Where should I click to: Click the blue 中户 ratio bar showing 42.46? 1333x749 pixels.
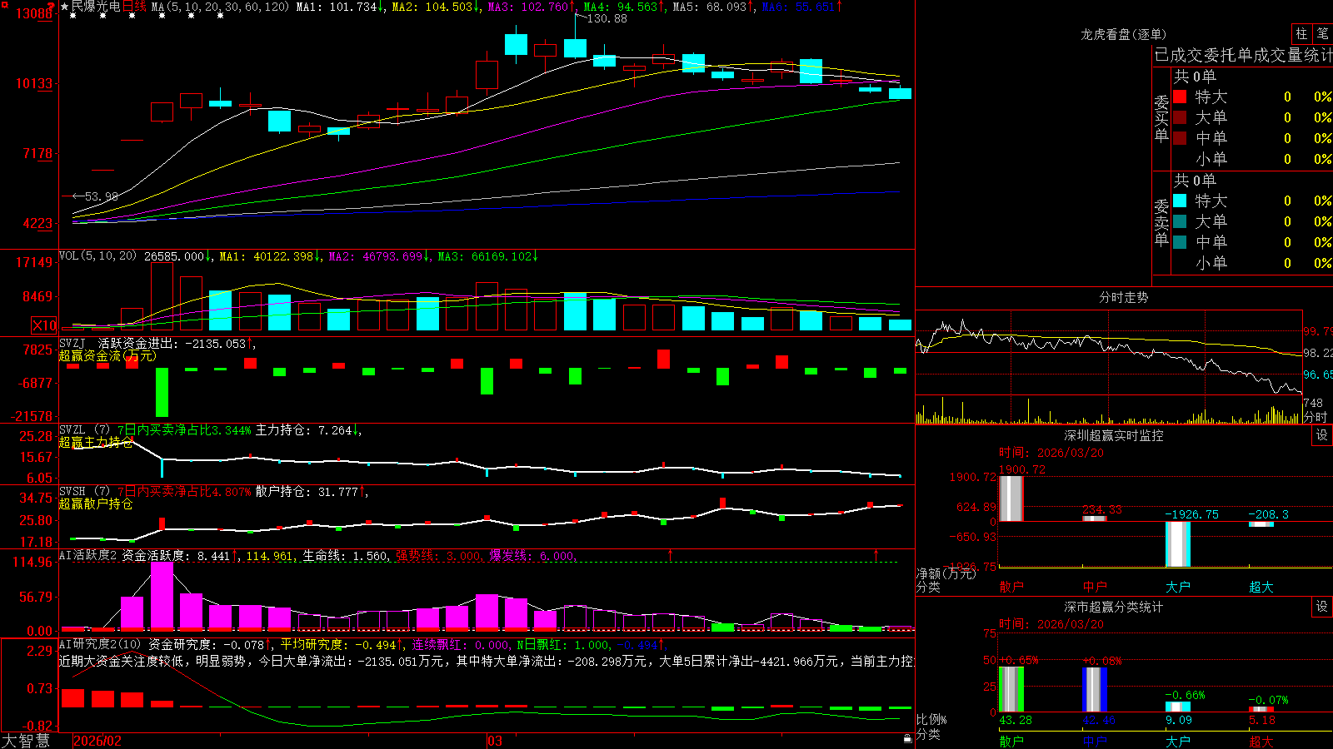(x=1095, y=690)
